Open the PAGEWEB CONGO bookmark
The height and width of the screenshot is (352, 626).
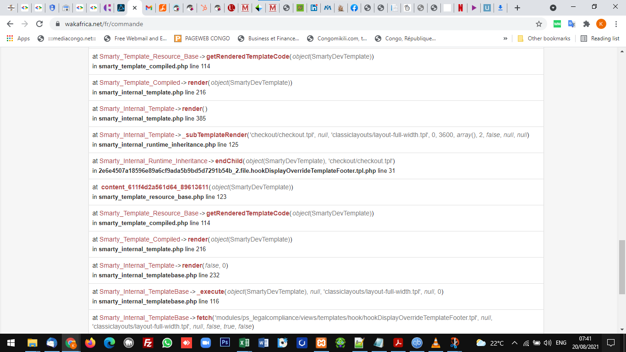point(202,38)
